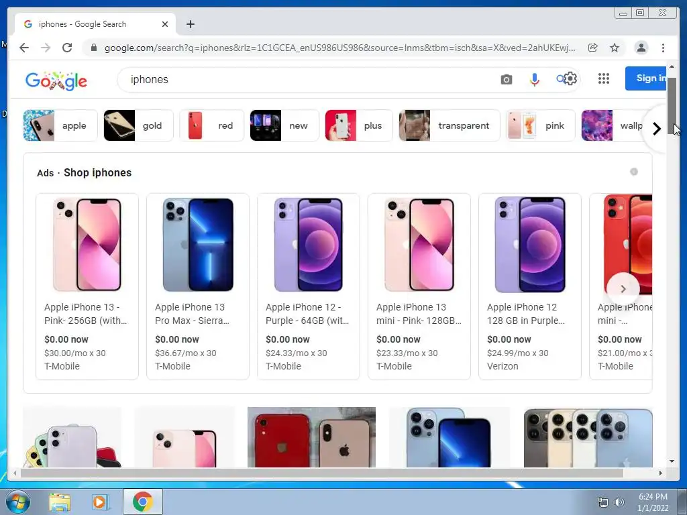Share this page via address bar icon
Screen dimensions: 687x515
coord(593,48)
